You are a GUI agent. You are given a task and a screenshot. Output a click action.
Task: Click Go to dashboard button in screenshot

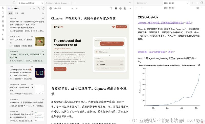coord(121,27)
